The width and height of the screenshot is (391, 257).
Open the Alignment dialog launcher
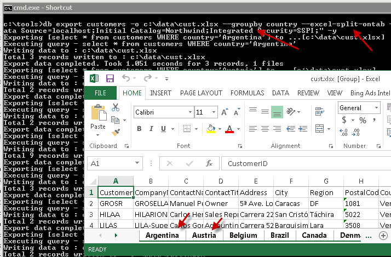(x=331, y=146)
